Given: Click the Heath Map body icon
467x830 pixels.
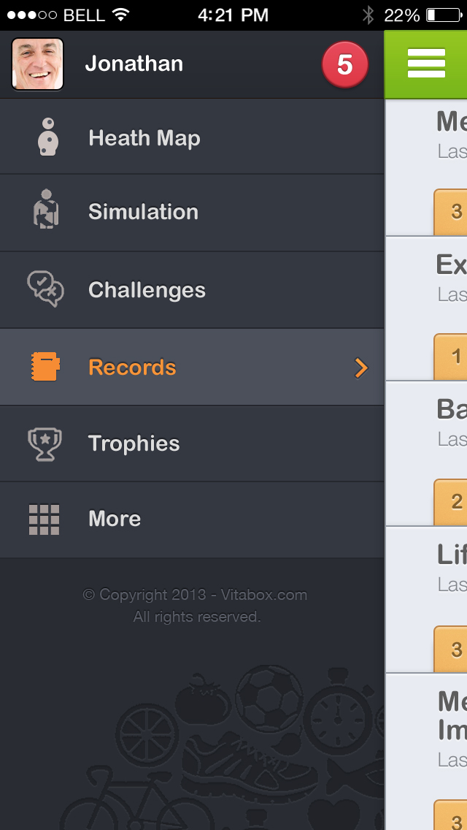Looking at the screenshot, I should [x=47, y=137].
